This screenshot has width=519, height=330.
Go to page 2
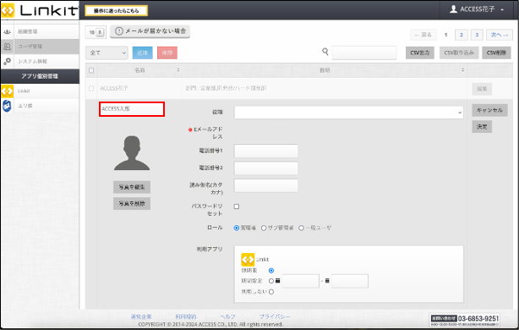[x=461, y=35]
